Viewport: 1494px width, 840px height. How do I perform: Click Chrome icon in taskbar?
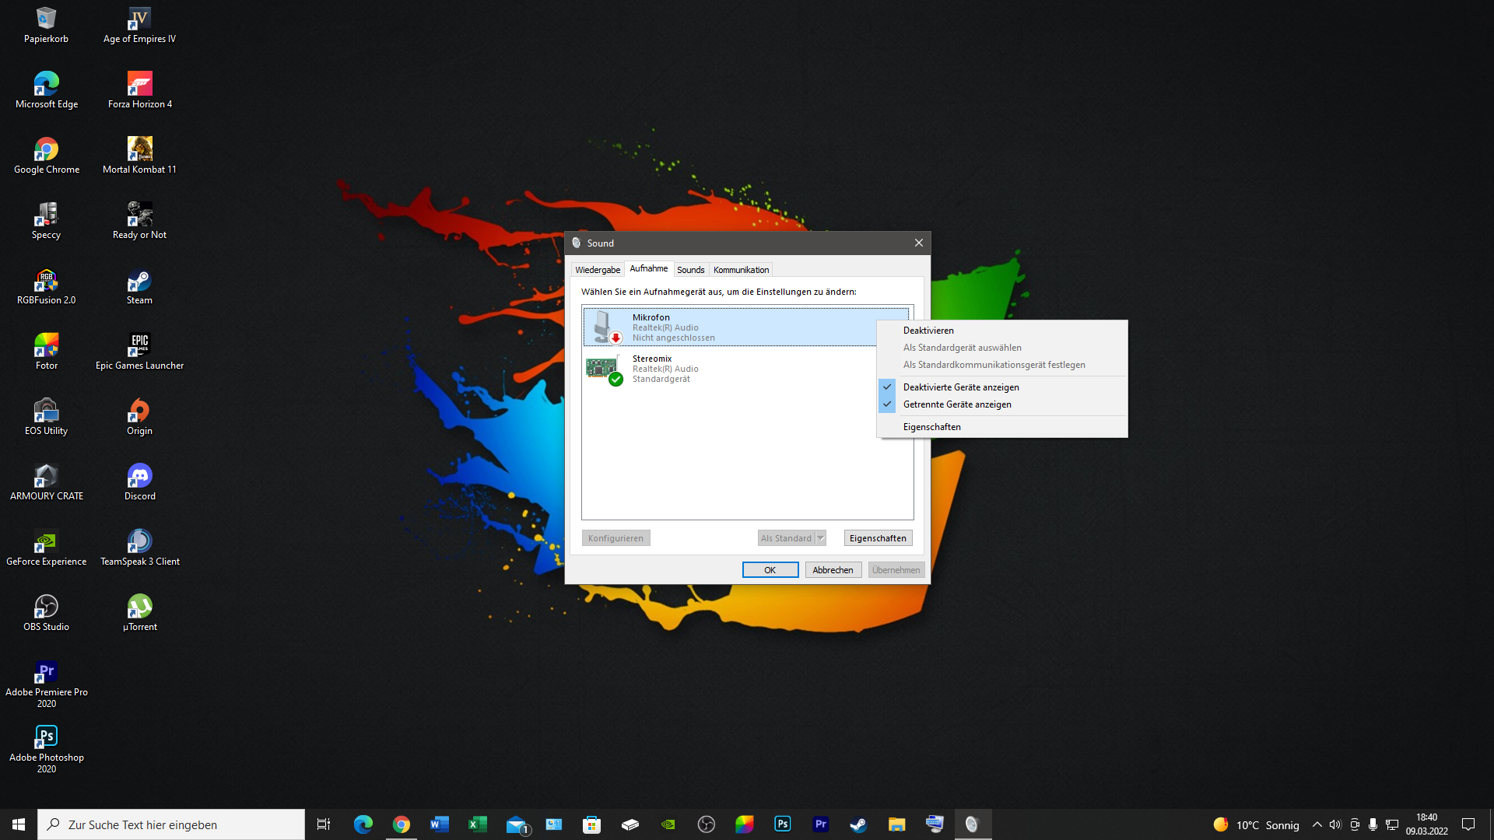401,824
